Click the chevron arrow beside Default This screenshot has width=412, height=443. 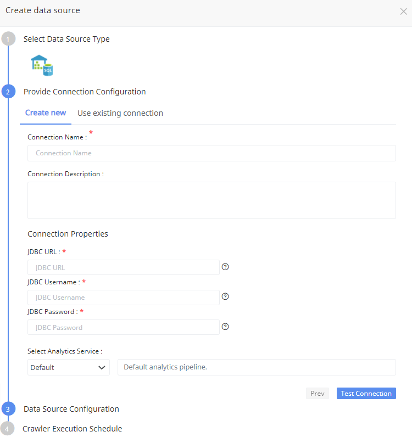(102, 368)
